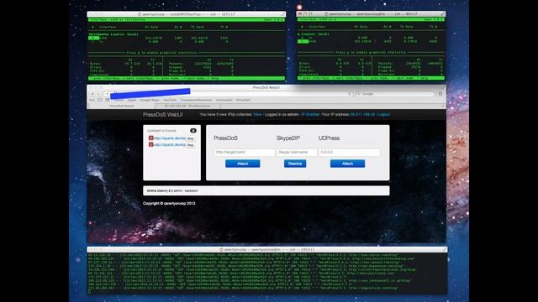The height and width of the screenshot is (302, 538).
Task: Reload the page using the address bar icon
Action: pyautogui.click(x=350, y=93)
